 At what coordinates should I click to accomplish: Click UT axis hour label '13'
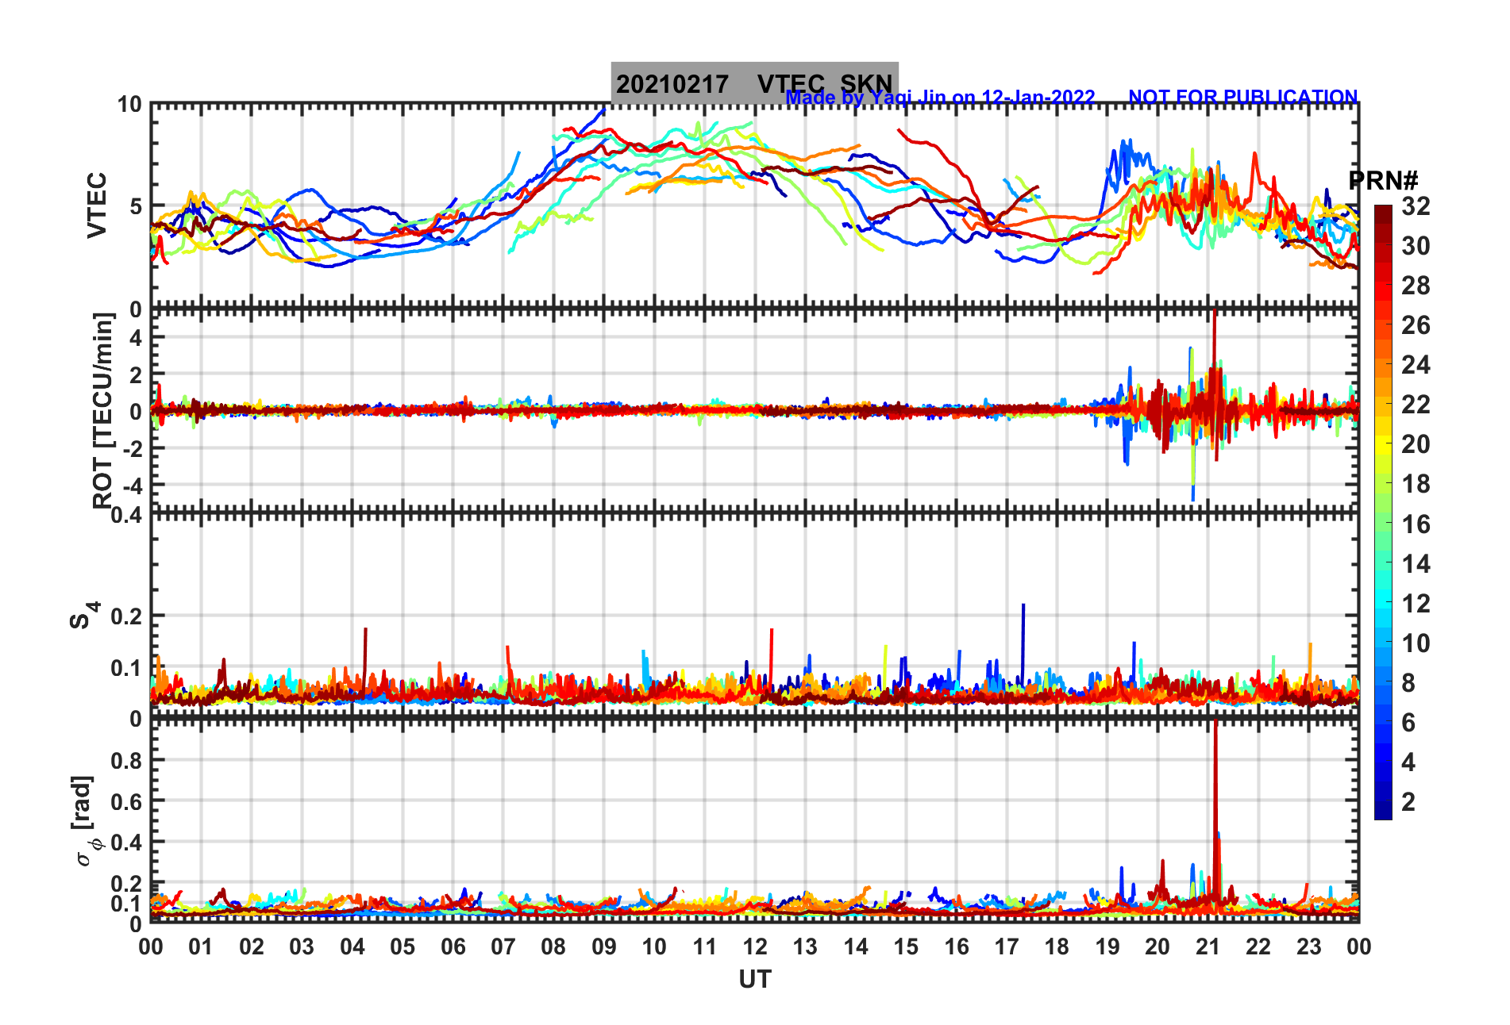tap(805, 946)
